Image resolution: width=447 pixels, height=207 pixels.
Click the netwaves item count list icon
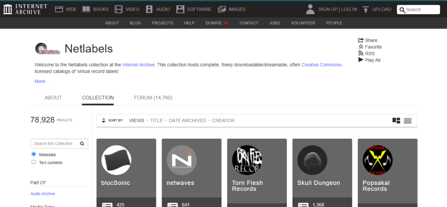click(173, 205)
